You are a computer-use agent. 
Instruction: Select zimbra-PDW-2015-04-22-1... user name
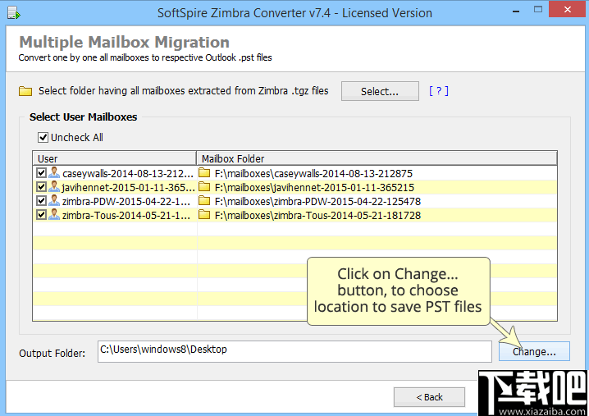[x=126, y=201]
